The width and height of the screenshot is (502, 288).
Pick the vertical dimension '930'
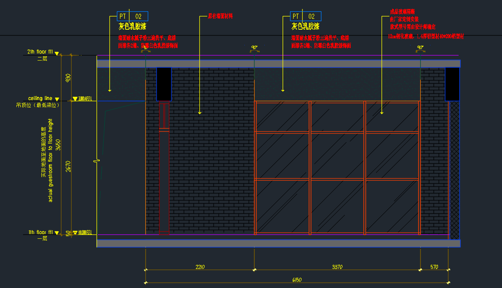tap(68, 78)
